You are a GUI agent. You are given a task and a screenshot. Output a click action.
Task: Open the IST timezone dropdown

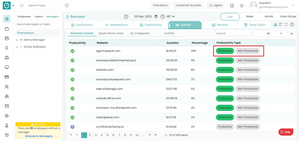pyautogui.click(x=171, y=16)
